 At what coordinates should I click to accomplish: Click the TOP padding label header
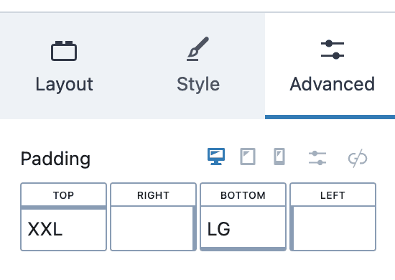click(63, 195)
